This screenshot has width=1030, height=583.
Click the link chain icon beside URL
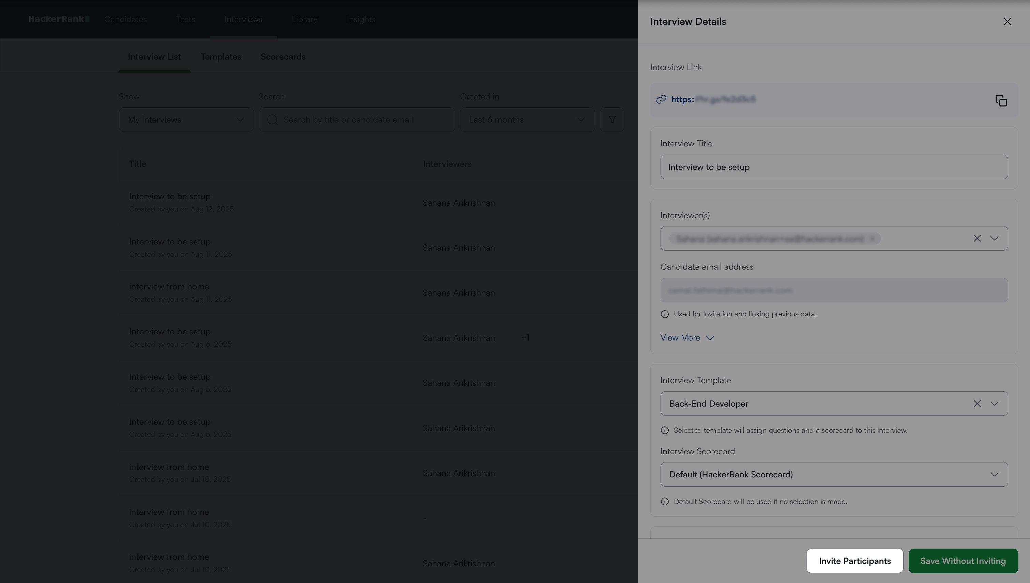(x=661, y=99)
